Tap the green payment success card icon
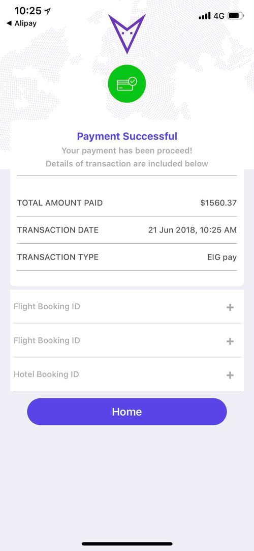 [x=126, y=83]
